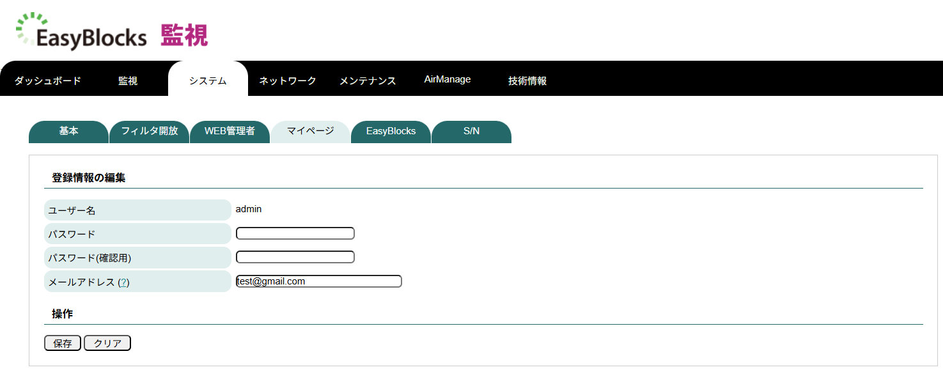
Task: Click the パスワード(確認用) input field
Action: point(295,256)
